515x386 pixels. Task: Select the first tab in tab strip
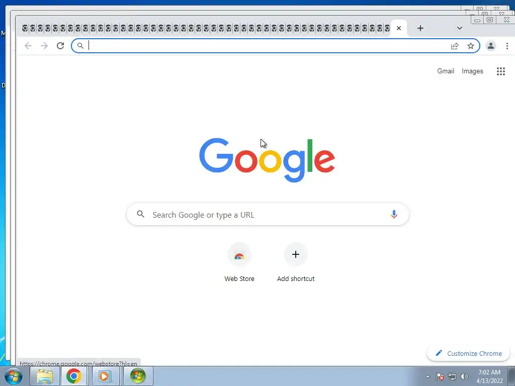[x=25, y=28]
